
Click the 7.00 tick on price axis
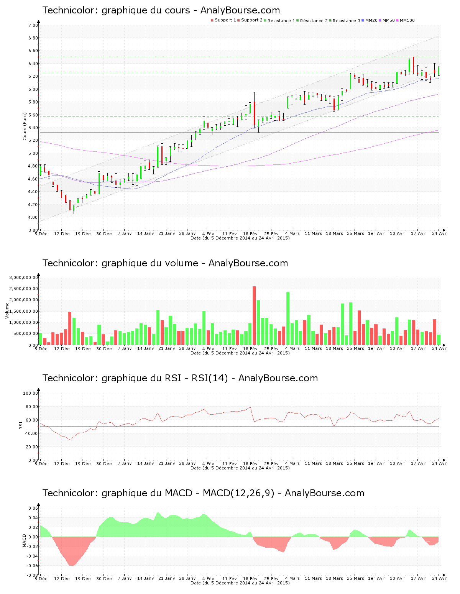click(33, 25)
